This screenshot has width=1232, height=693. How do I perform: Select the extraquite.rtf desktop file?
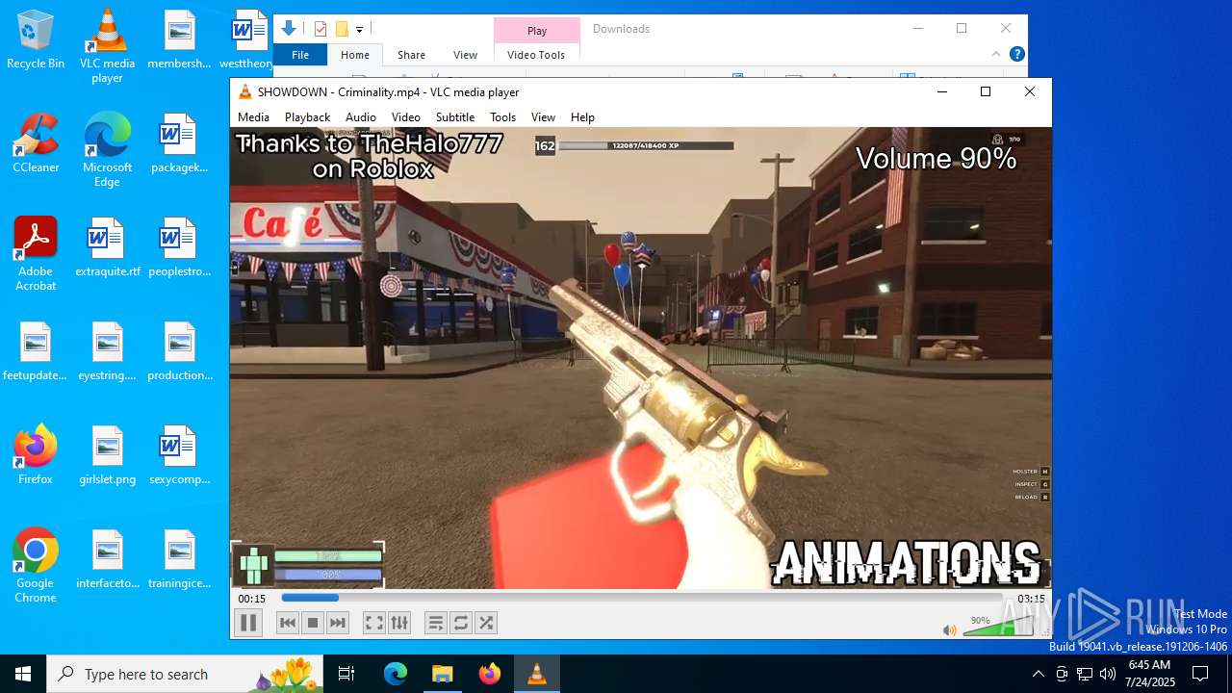pyautogui.click(x=107, y=247)
